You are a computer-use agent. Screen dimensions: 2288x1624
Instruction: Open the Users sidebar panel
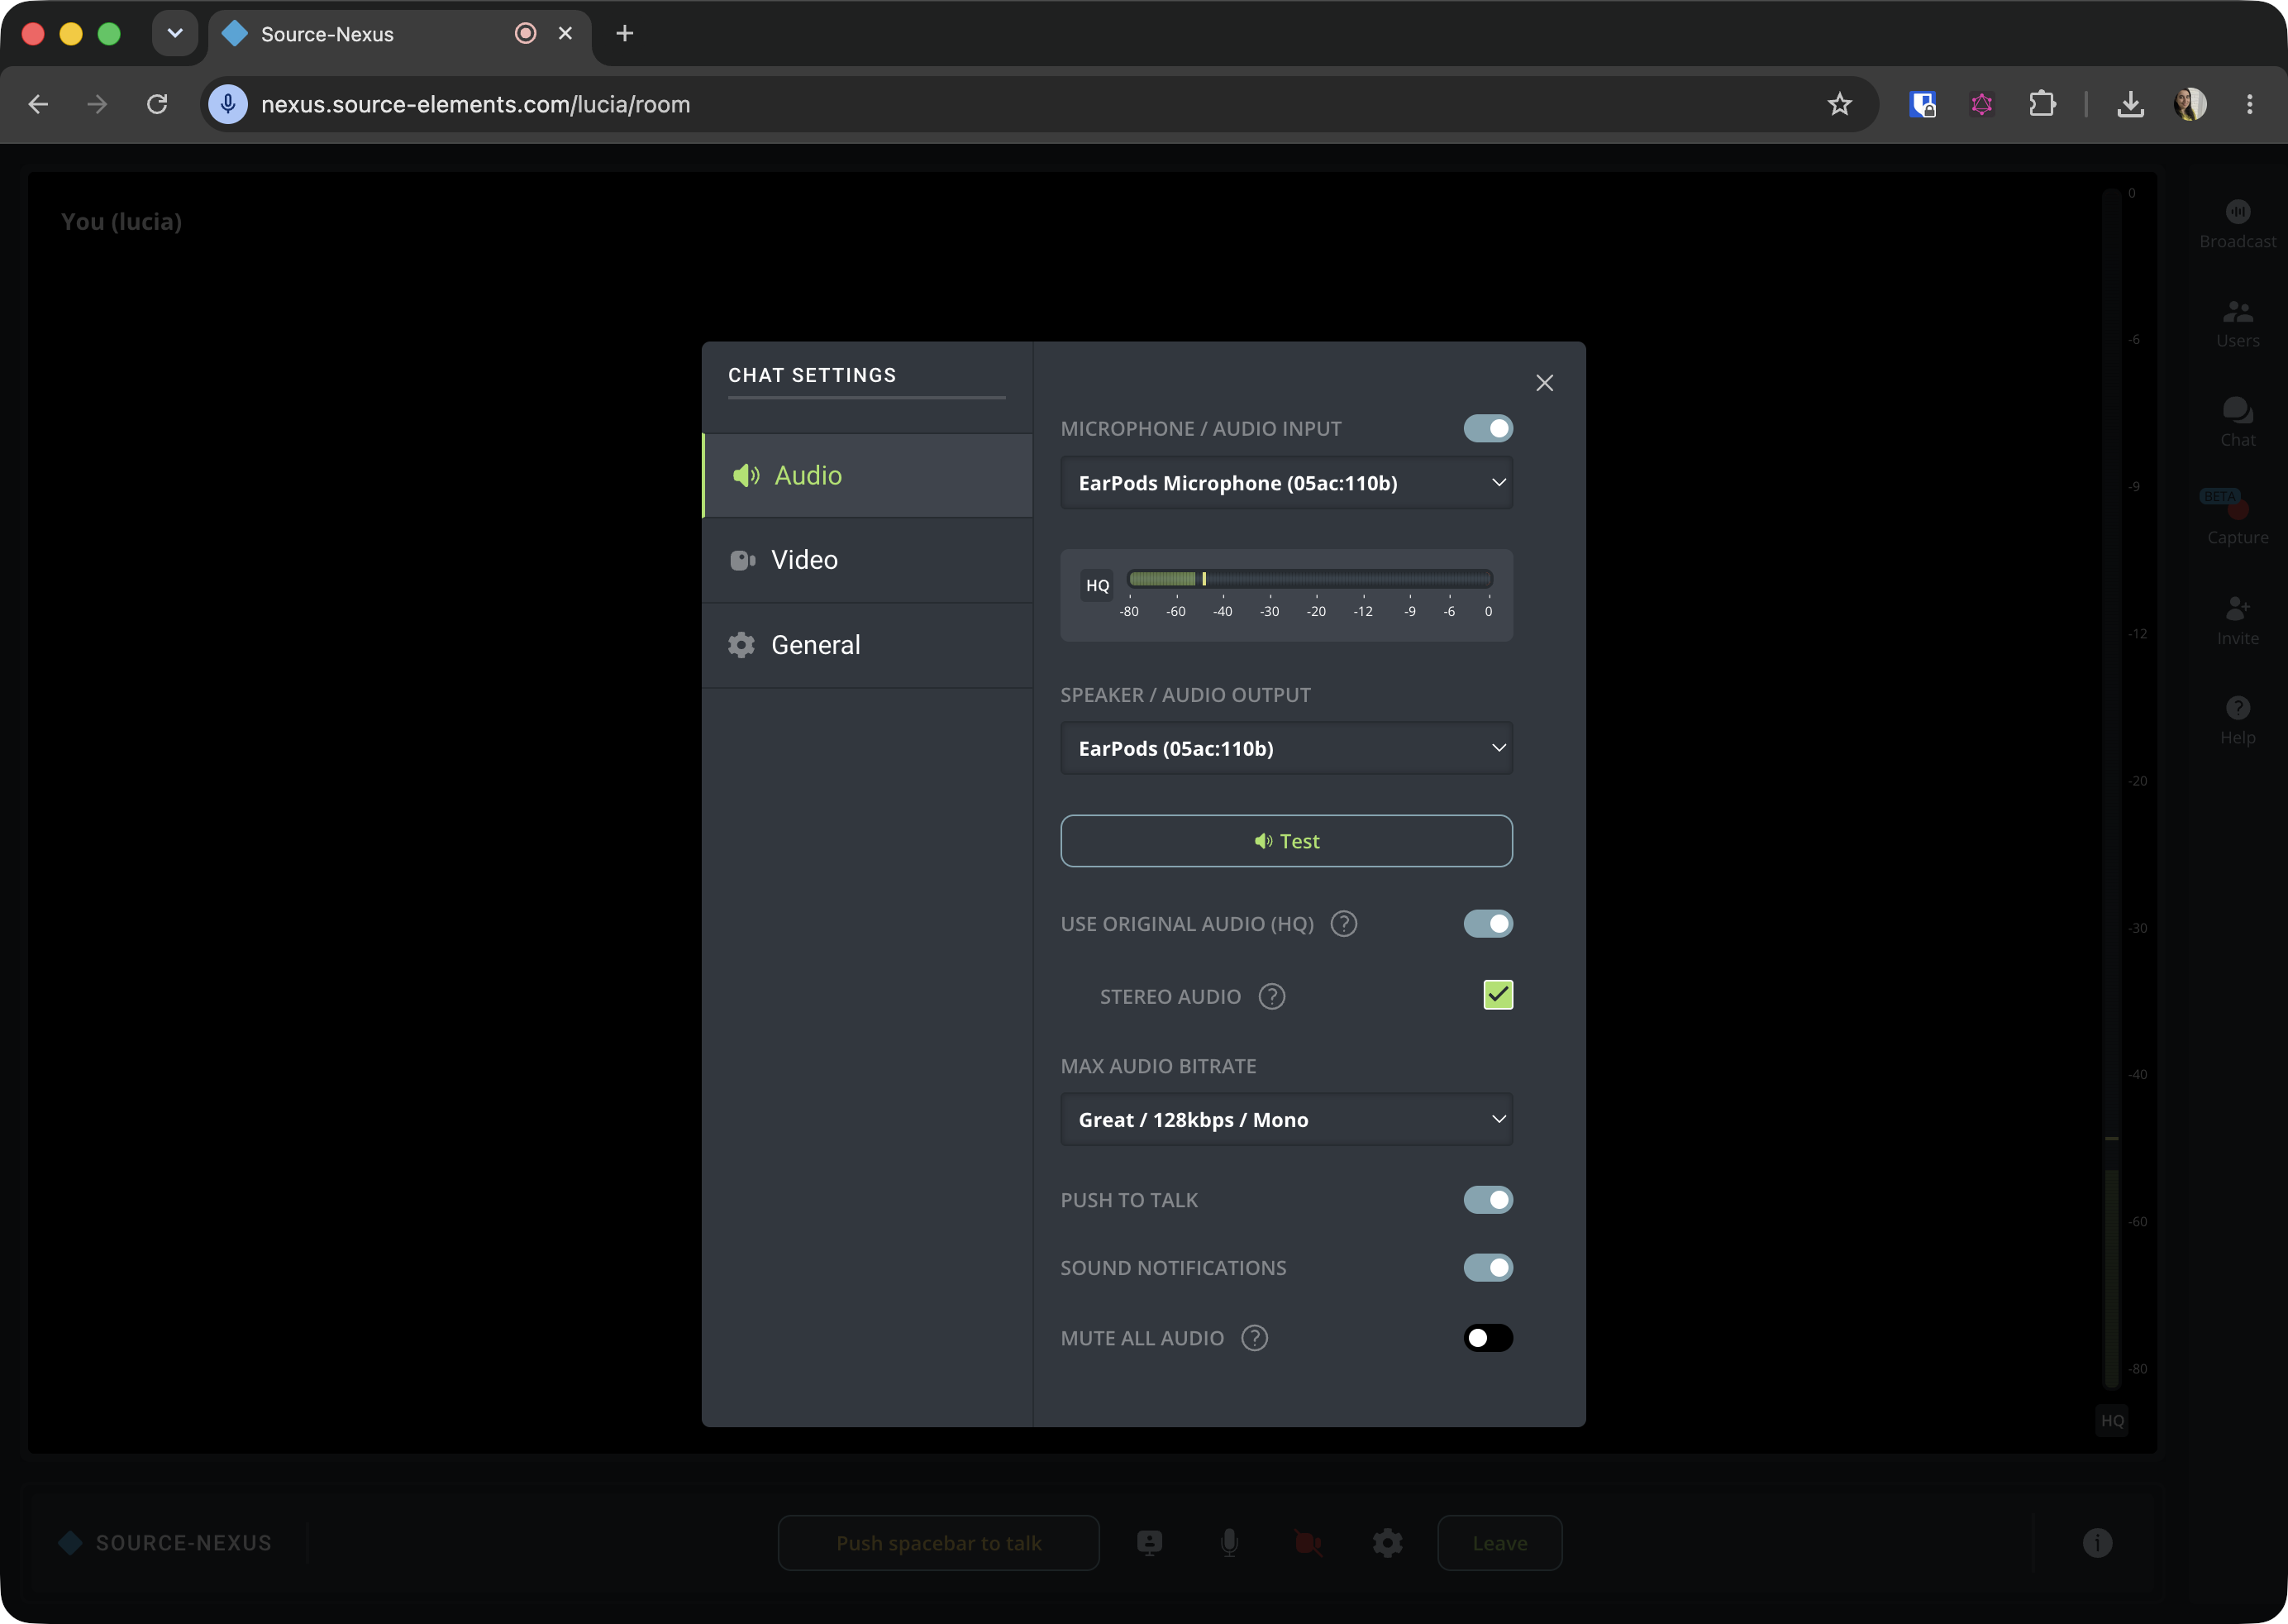(x=2237, y=324)
